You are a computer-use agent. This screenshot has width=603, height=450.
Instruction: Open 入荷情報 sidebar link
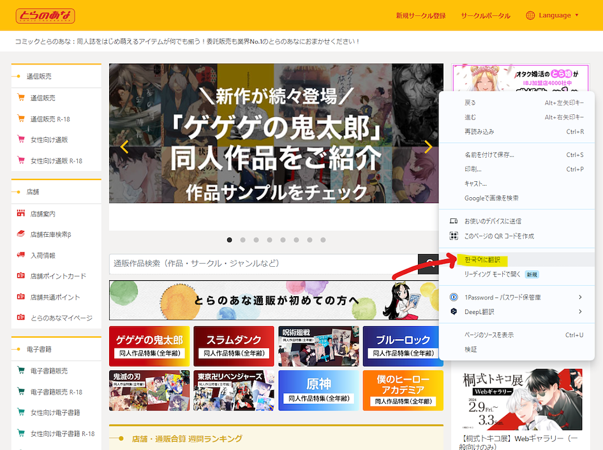43,255
